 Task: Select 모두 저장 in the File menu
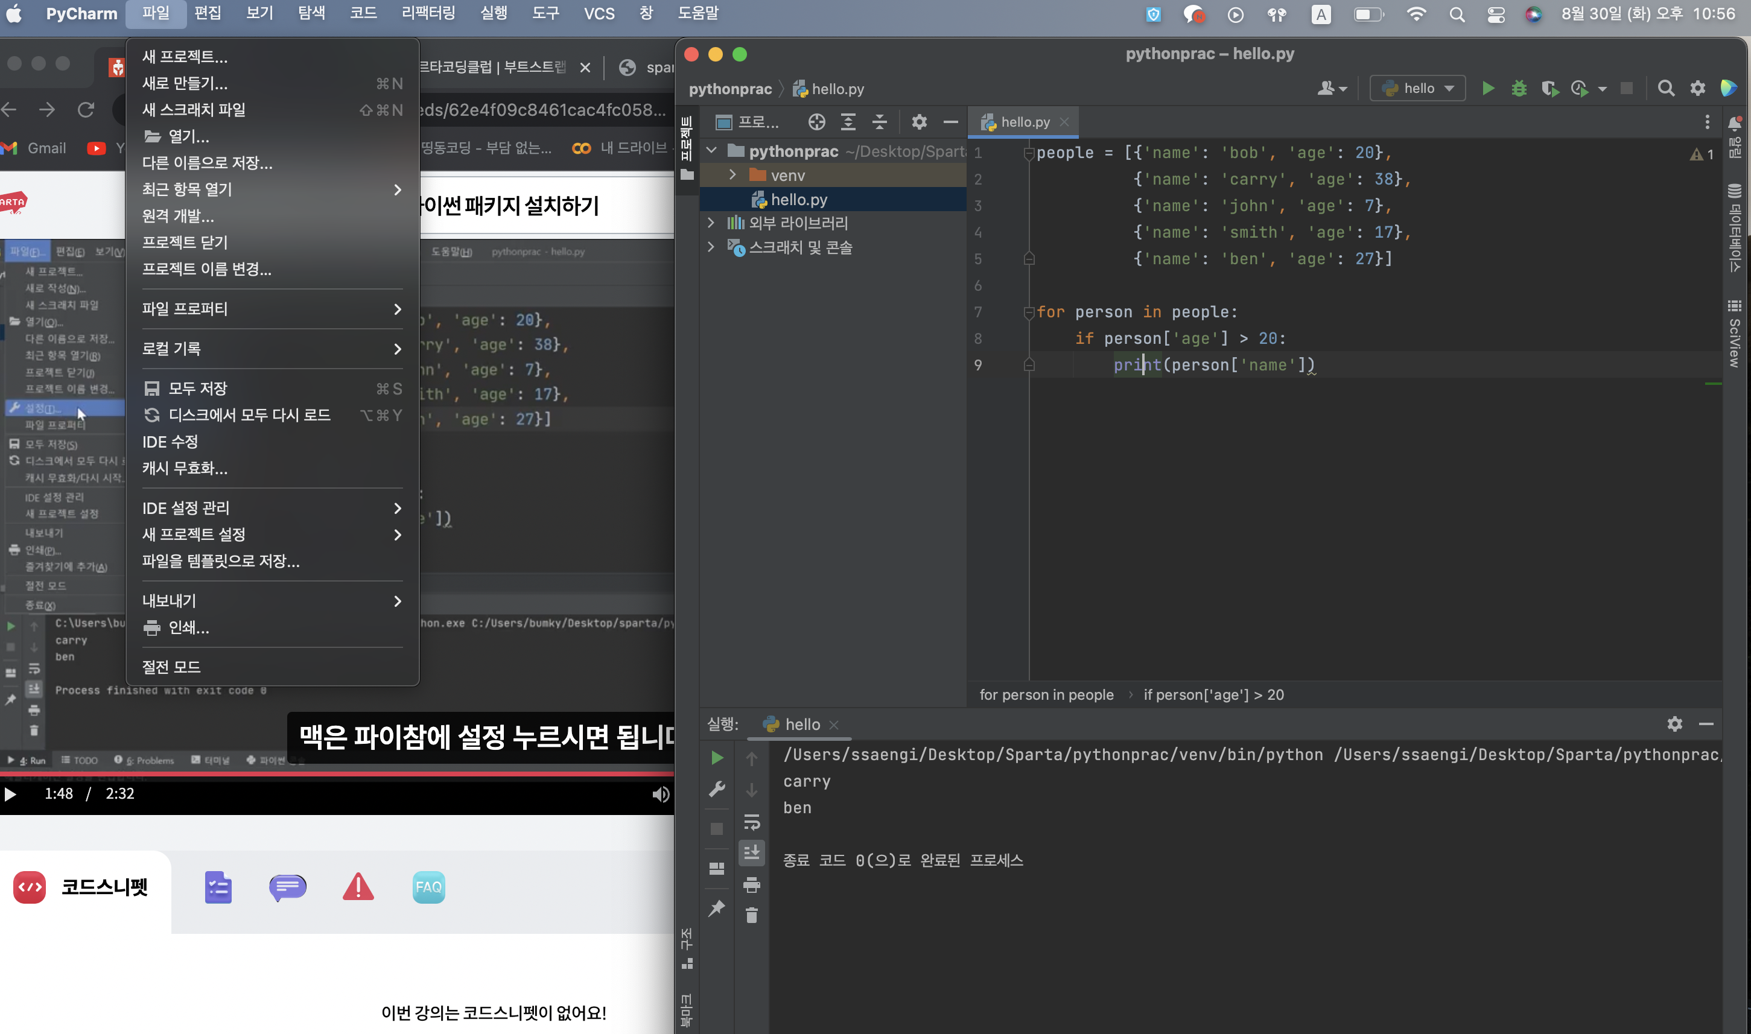(273, 388)
